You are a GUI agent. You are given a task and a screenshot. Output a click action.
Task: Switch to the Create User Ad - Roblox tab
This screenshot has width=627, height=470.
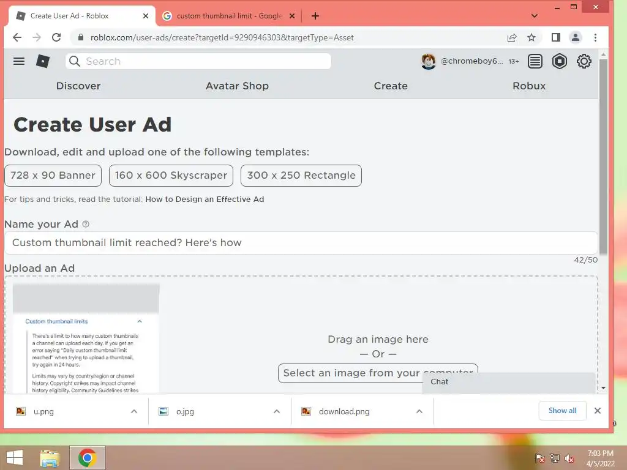click(x=81, y=16)
